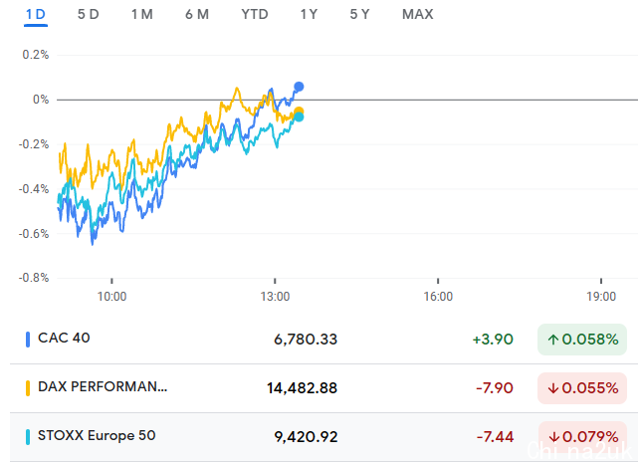Click the down arrow in STOXX 0.079% badge
This screenshot has height=463, width=638.
click(553, 437)
